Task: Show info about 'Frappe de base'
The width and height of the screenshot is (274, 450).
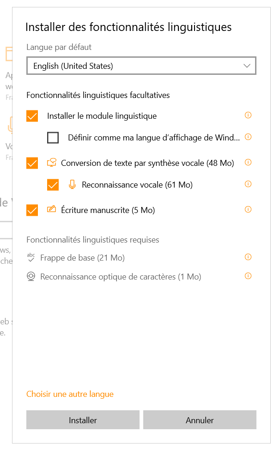Action: [248, 257]
